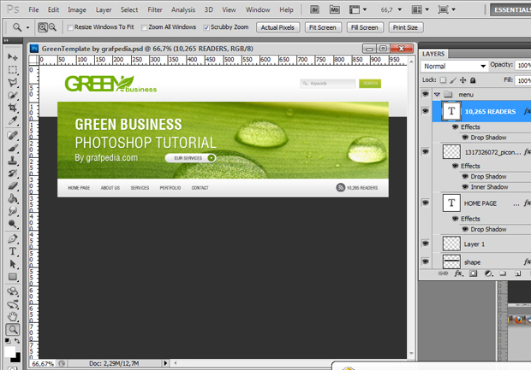Open the Edit menu
This screenshot has height=370, width=531.
click(x=53, y=9)
